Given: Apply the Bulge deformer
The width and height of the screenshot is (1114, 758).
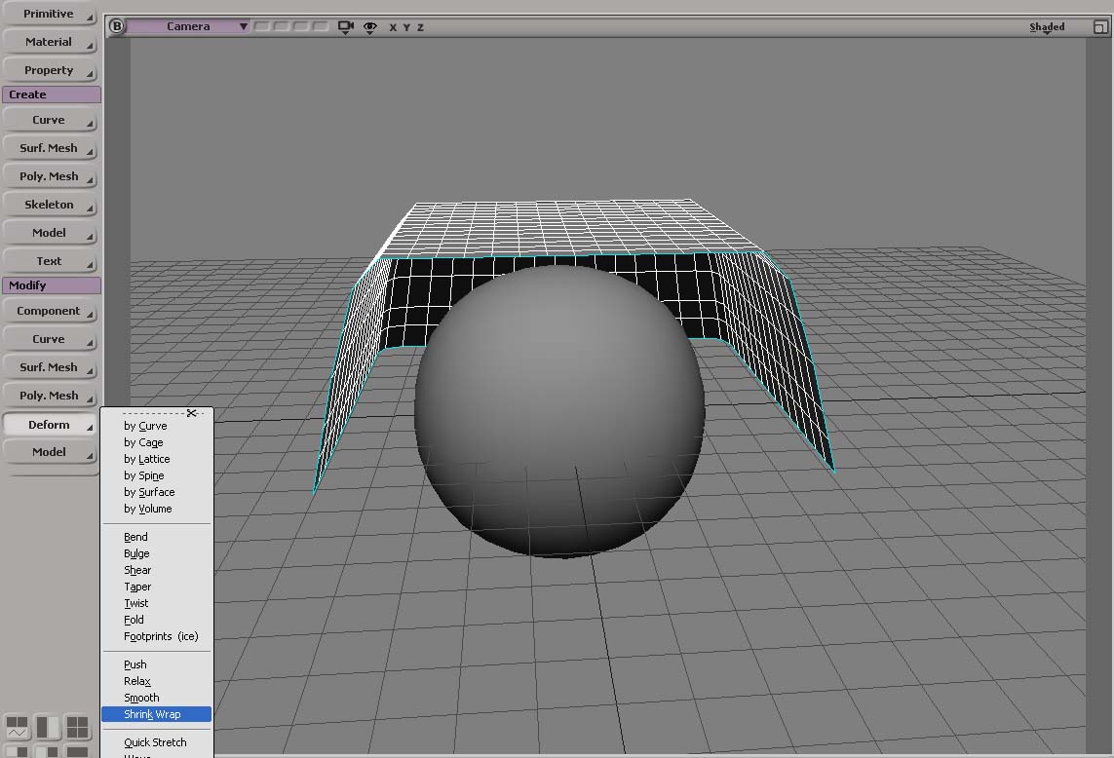Looking at the screenshot, I should click(x=156, y=553).
